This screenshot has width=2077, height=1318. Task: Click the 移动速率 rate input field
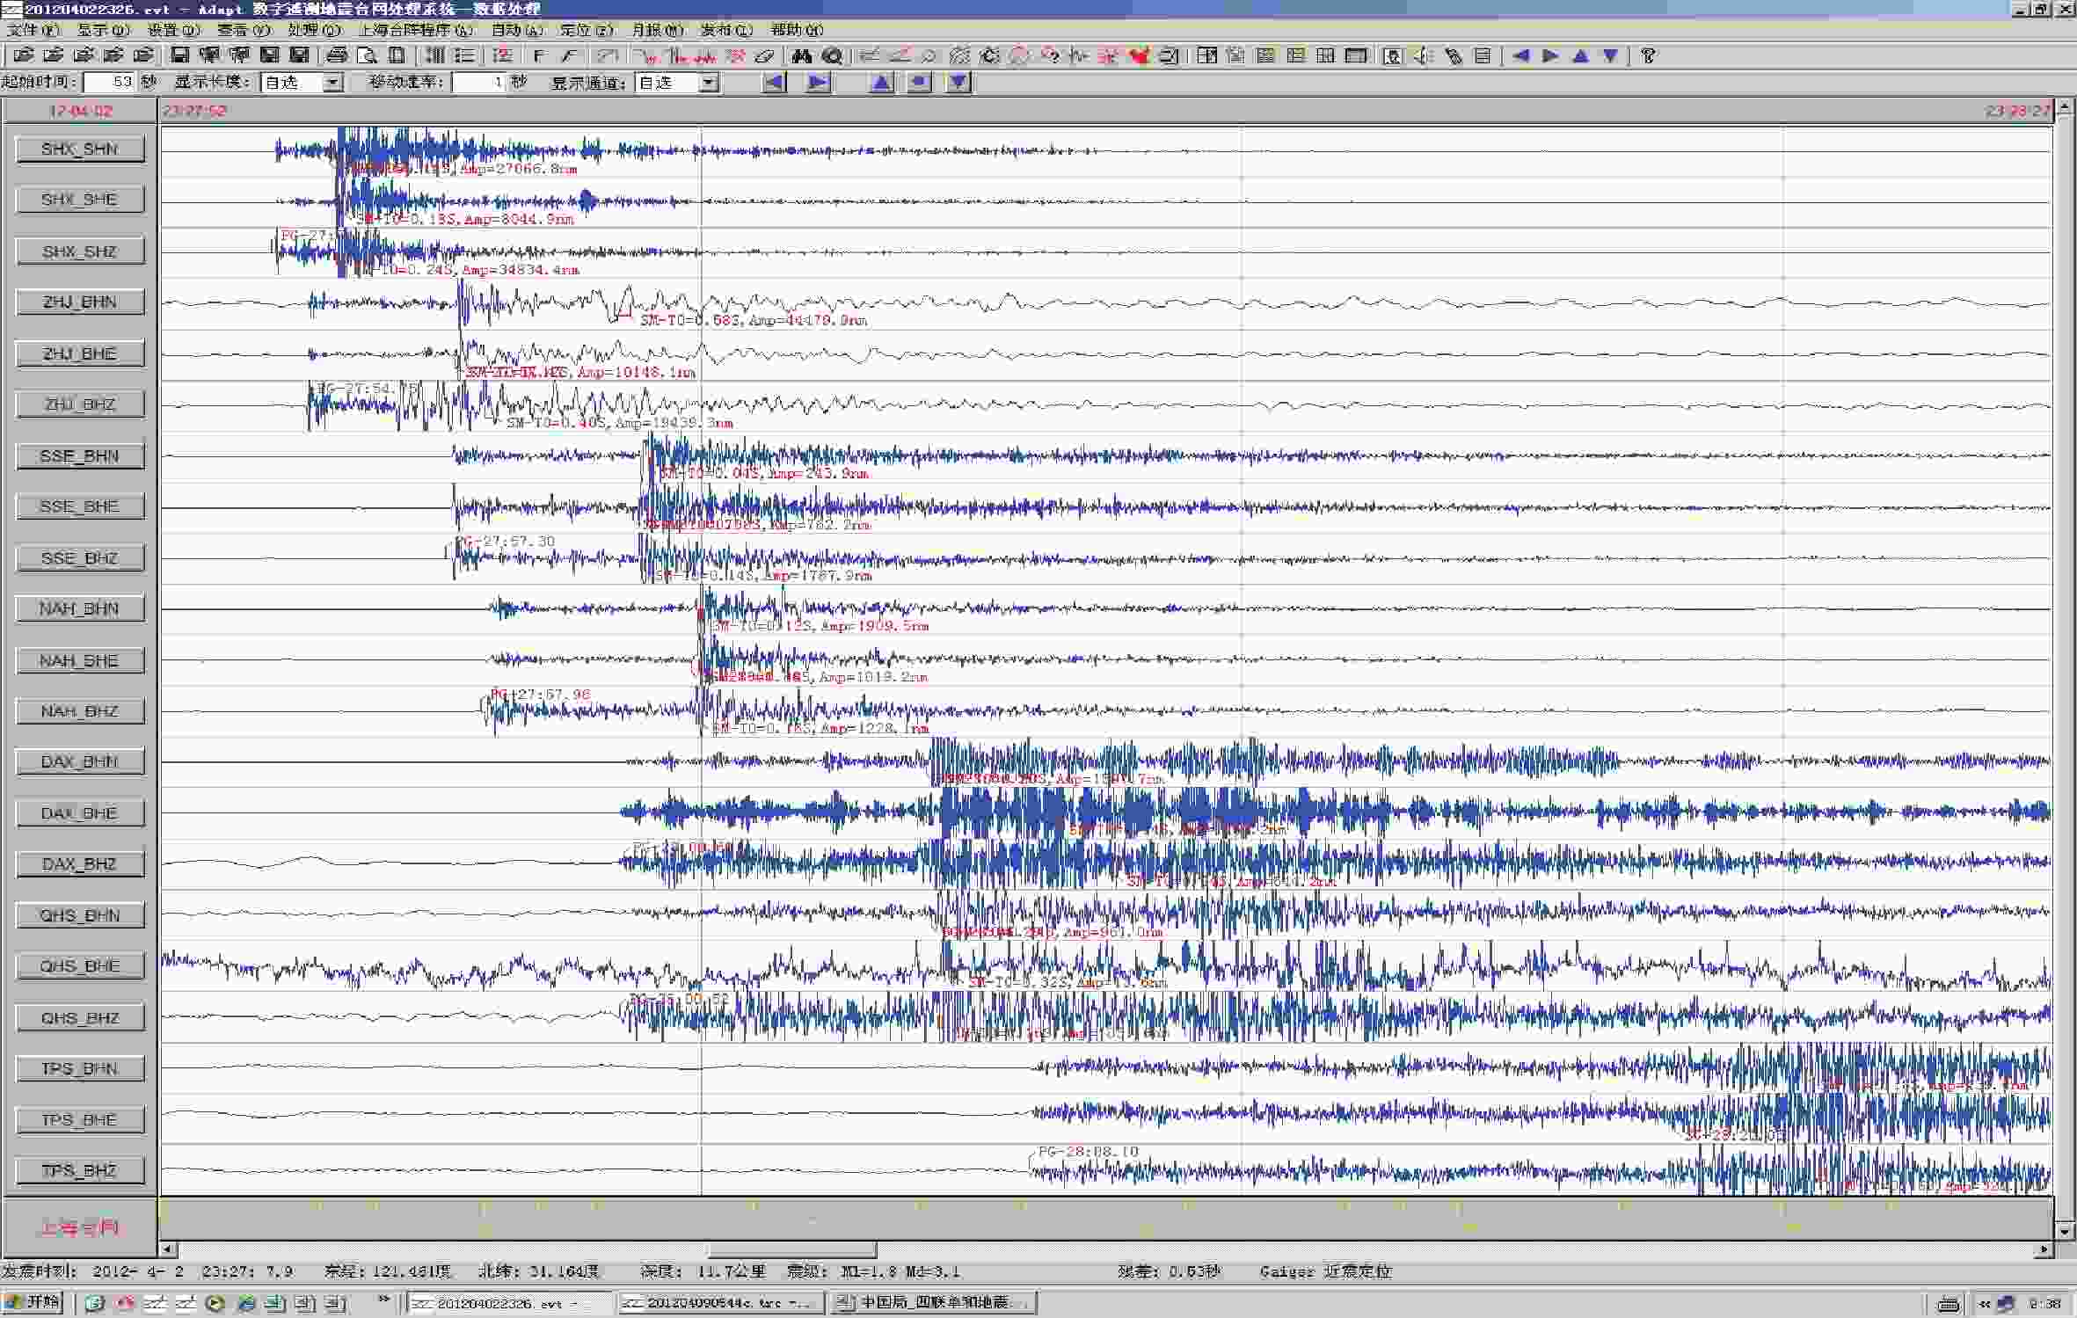[478, 82]
